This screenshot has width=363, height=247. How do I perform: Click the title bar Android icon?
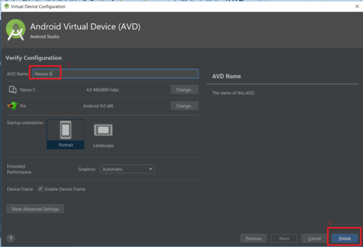coord(7,7)
